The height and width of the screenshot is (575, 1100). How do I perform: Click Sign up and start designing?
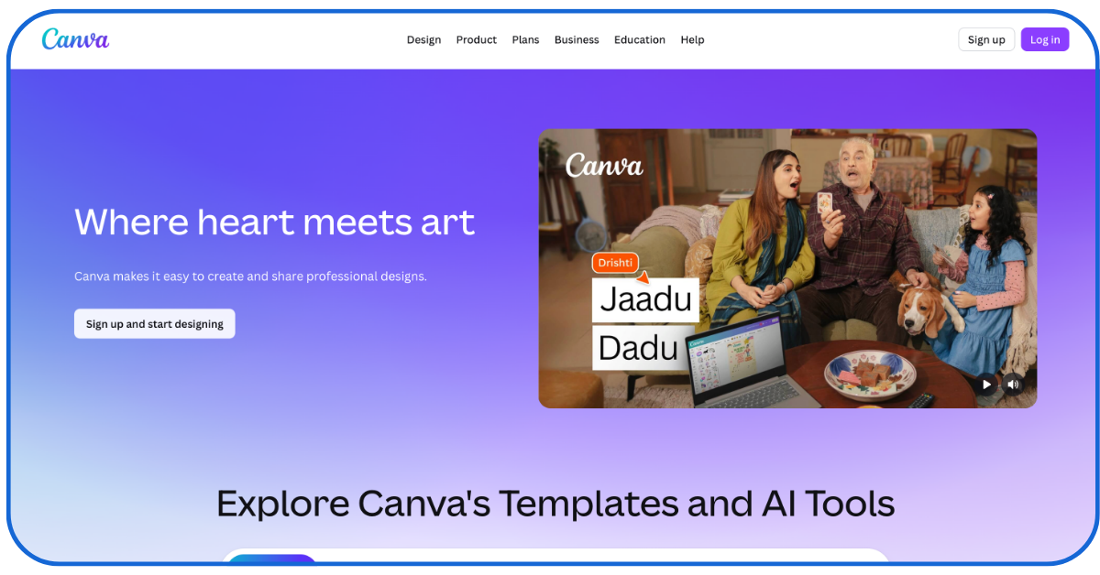[155, 324]
